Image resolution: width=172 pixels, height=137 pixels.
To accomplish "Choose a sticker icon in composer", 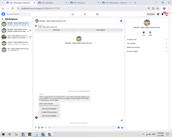I will coord(42,127).
